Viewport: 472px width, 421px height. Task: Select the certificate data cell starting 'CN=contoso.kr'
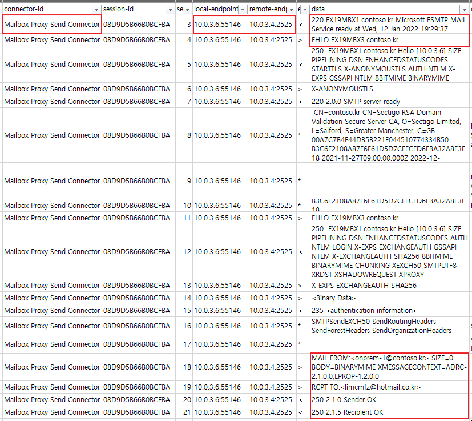point(389,135)
